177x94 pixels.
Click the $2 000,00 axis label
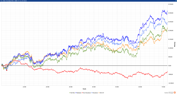click(171, 31)
